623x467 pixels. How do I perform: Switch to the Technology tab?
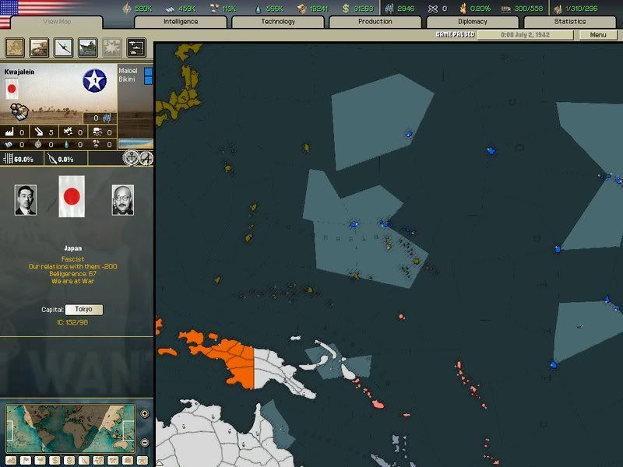[x=278, y=22]
